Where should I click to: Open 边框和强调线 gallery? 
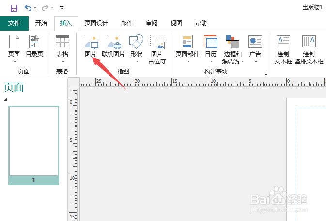pyautogui.click(x=233, y=49)
